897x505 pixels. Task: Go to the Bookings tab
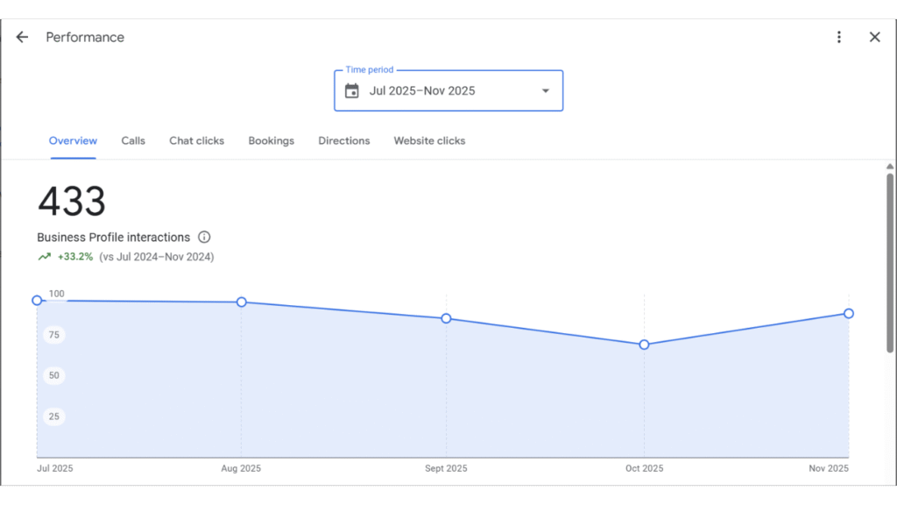click(x=271, y=141)
